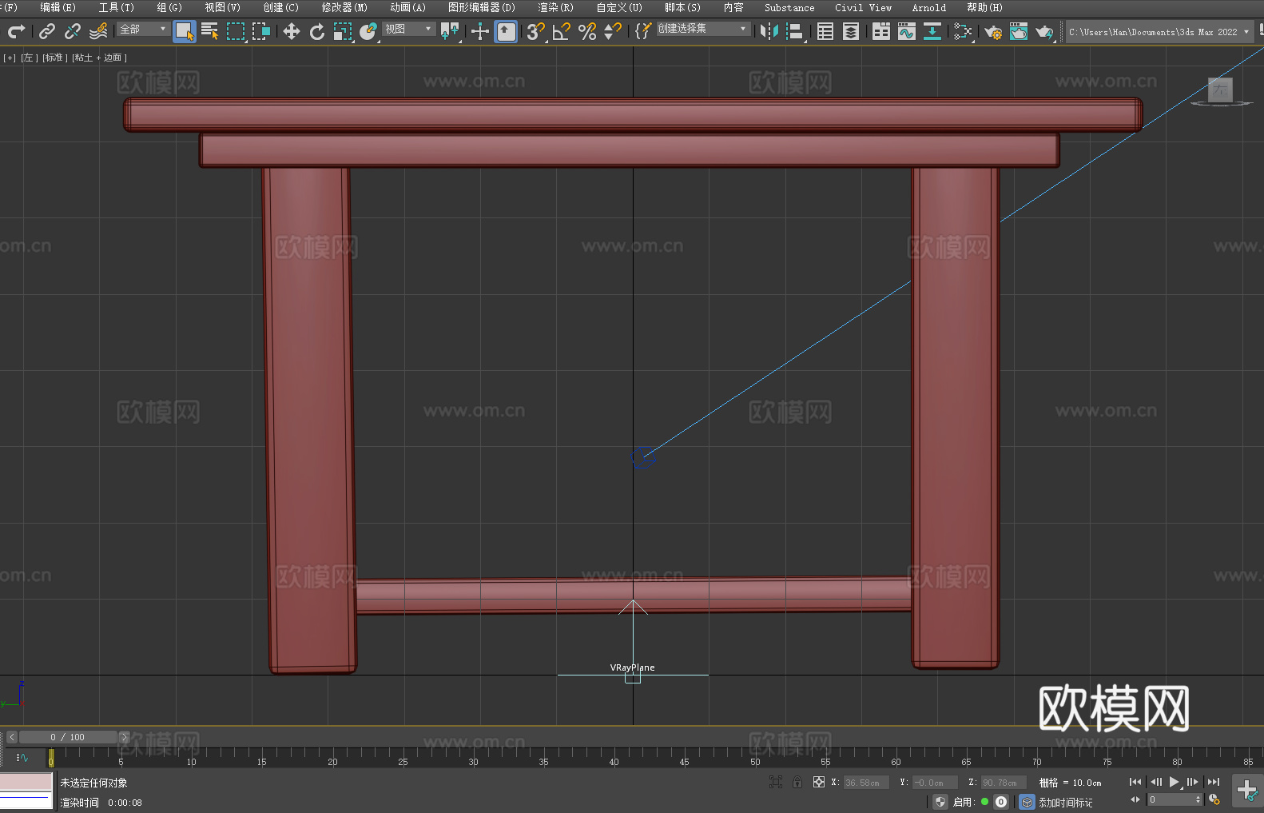This screenshot has width=1264, height=813.
Task: Open the [粘土 + 边面] display menu
Action: click(x=99, y=58)
